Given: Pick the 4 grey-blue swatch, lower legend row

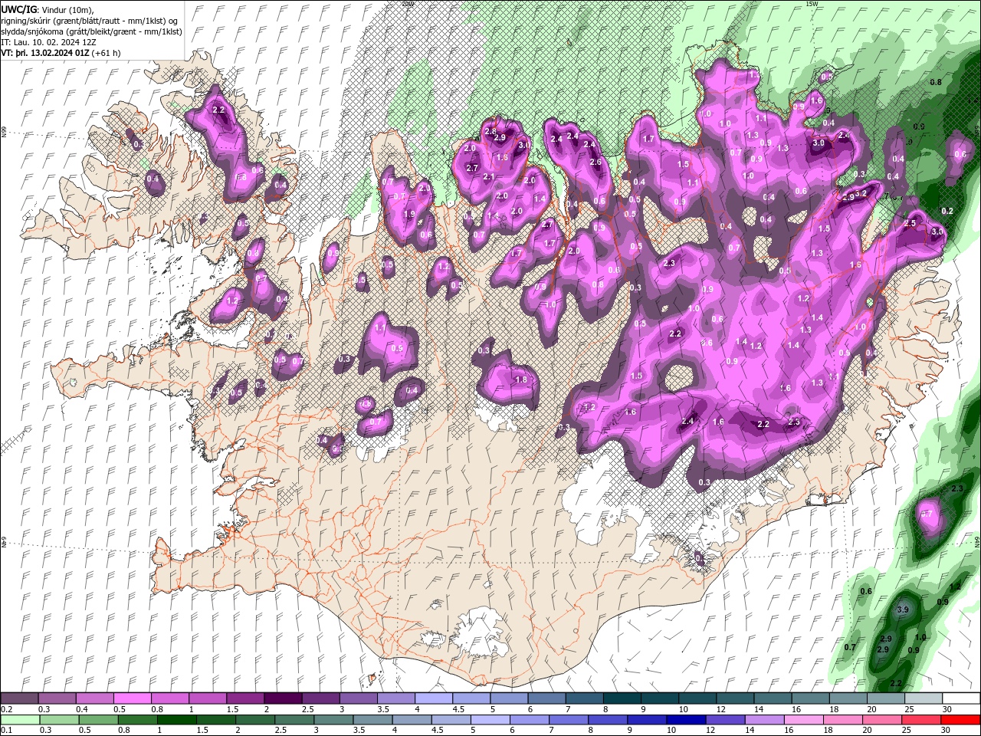Looking at the screenshot, I should (x=412, y=720).
